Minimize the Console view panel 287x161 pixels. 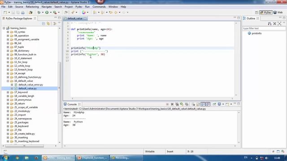click(235, 103)
